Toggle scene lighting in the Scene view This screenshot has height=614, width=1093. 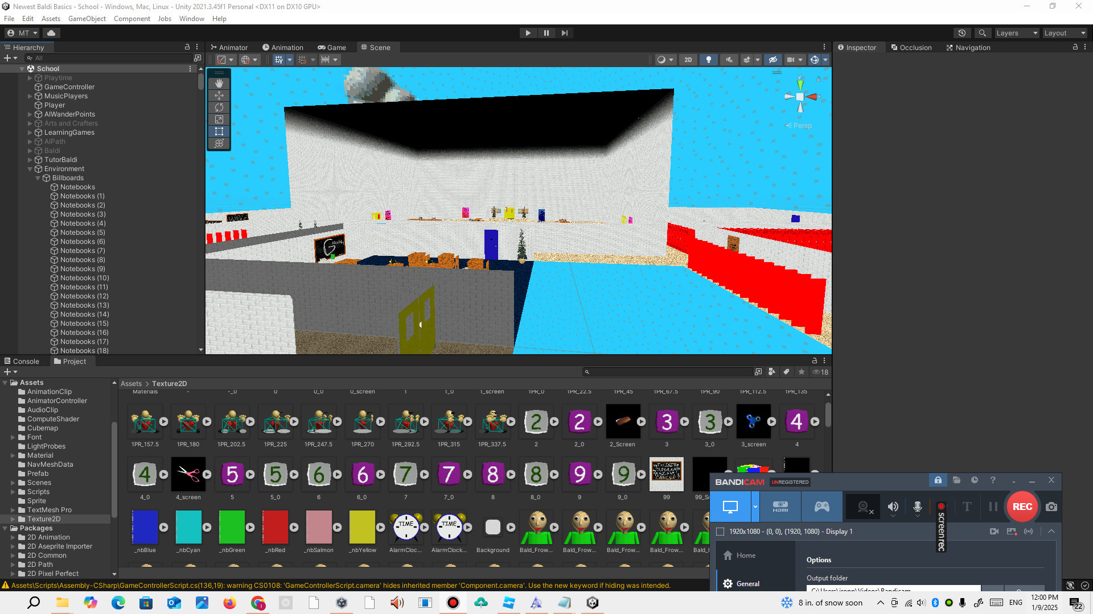709,59
